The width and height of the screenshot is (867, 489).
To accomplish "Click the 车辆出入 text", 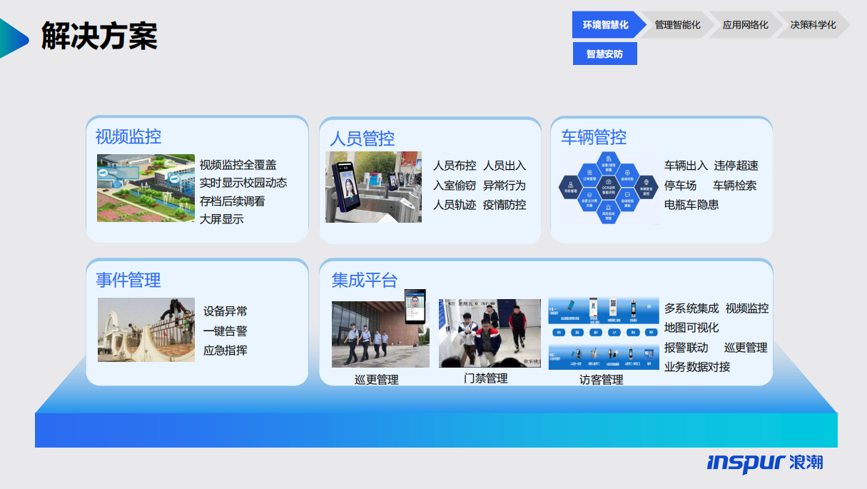I will click(x=686, y=166).
